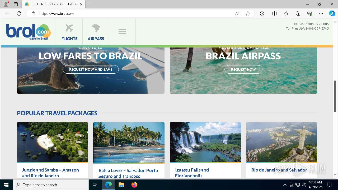This screenshot has height=190, width=338.
Task: Refresh the page in the browser
Action: pos(19,13)
